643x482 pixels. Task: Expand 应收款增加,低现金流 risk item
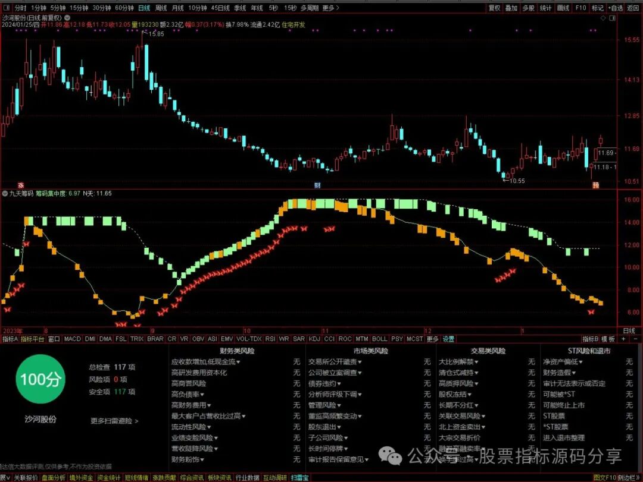point(206,362)
